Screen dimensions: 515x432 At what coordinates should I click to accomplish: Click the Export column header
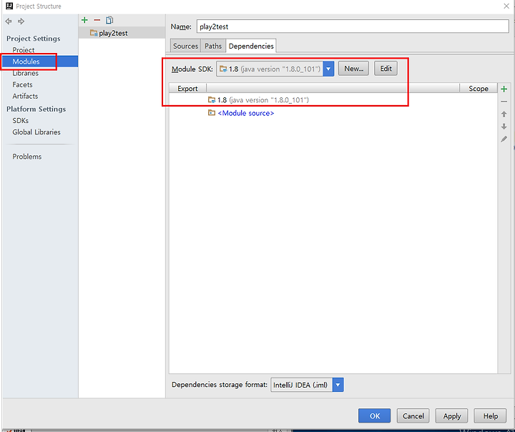(187, 89)
